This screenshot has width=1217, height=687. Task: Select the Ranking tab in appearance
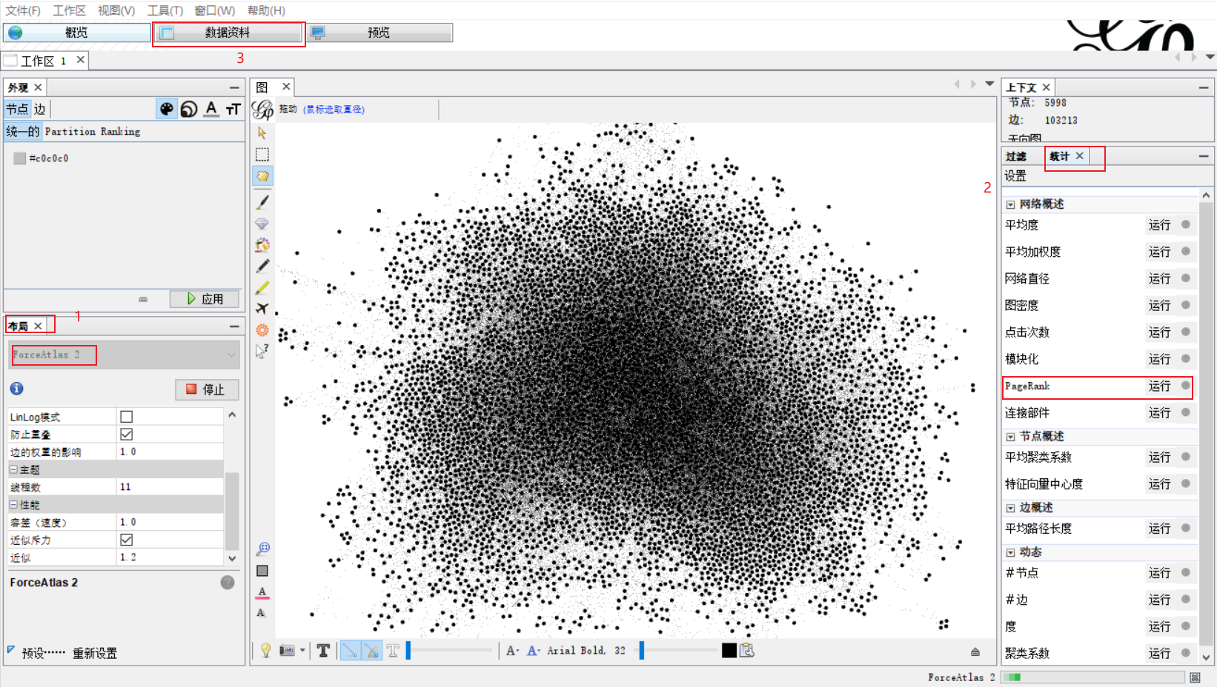point(120,131)
